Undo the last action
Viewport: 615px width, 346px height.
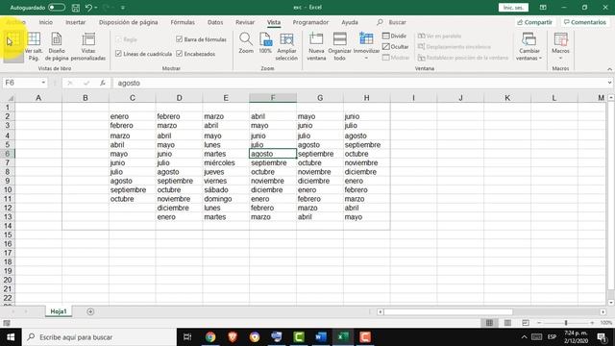pos(88,8)
